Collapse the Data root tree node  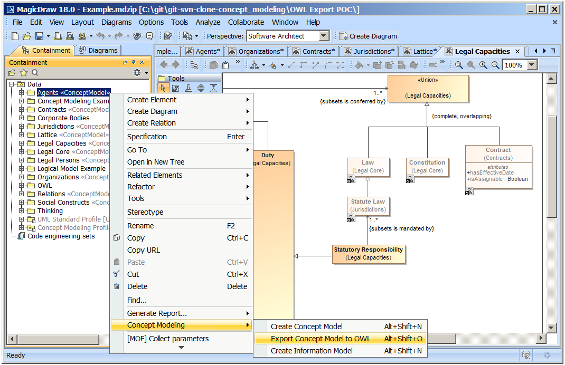click(12, 84)
